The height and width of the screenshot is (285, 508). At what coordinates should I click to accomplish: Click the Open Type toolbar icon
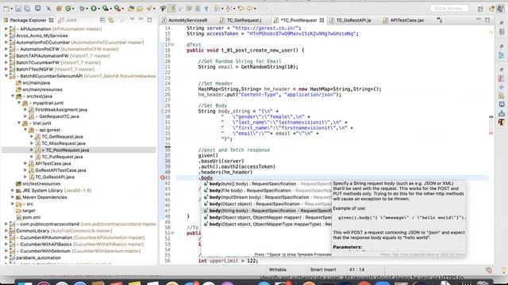[131, 9]
